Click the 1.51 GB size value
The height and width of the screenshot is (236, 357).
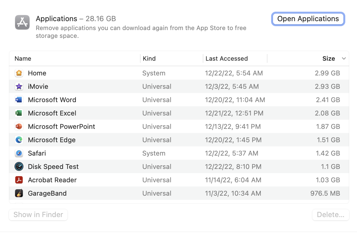click(x=328, y=140)
